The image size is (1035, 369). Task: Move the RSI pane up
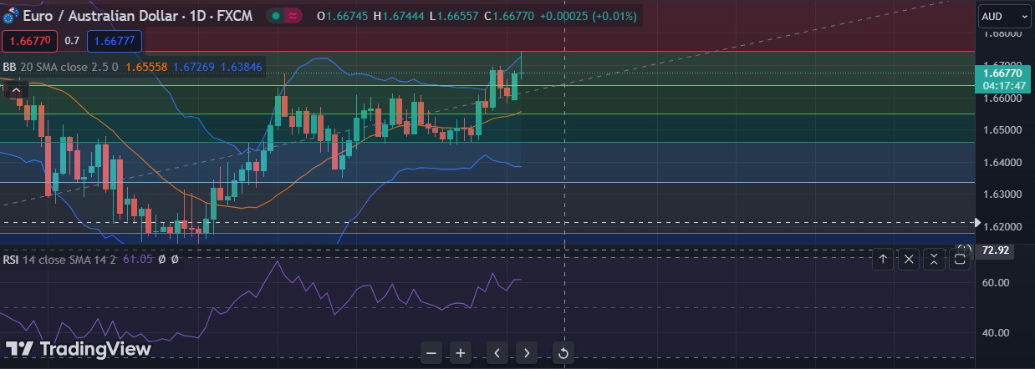[883, 260]
